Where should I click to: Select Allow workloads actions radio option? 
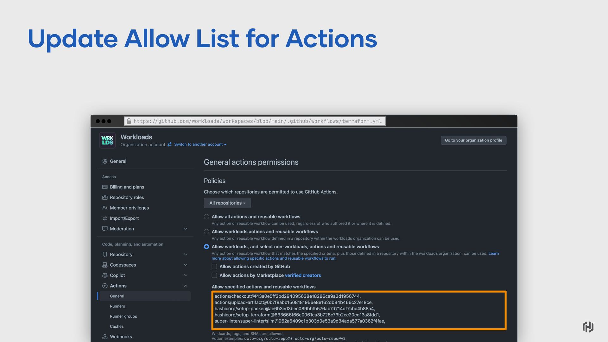click(x=206, y=232)
